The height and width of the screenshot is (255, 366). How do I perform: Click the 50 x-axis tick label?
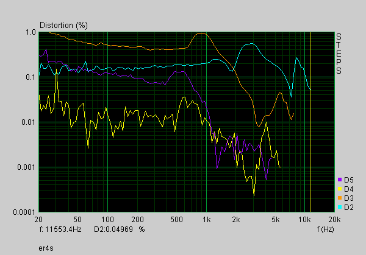77,220
